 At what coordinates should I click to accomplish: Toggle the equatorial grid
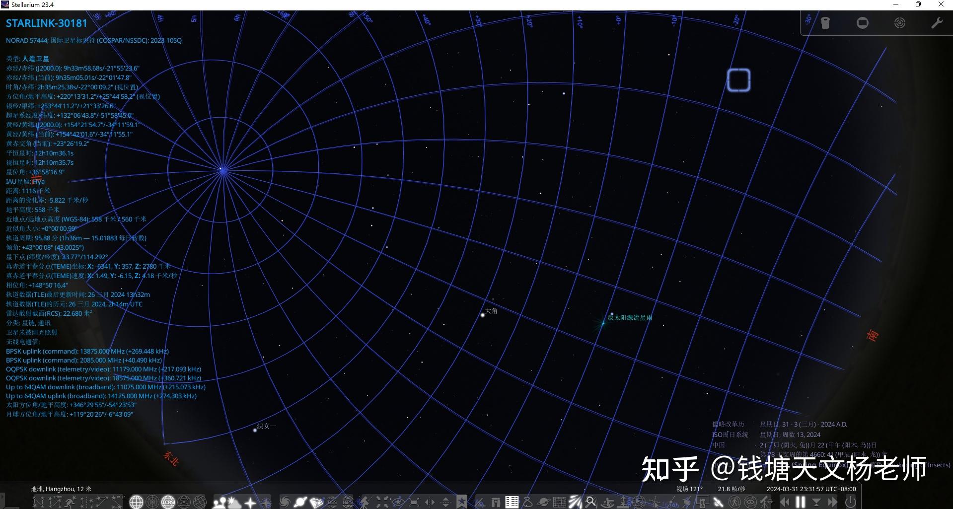136,502
